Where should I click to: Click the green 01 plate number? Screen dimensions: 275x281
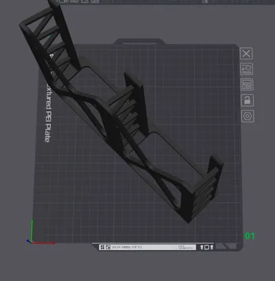pos(250,236)
